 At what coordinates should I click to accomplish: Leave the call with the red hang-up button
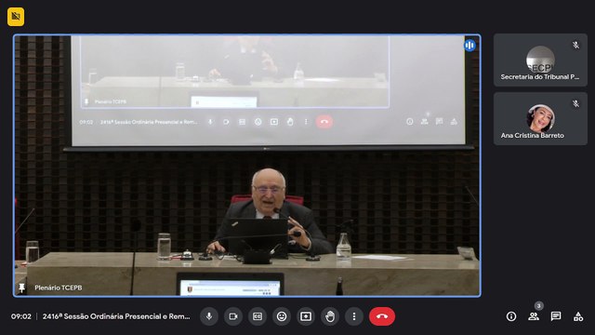click(x=382, y=316)
